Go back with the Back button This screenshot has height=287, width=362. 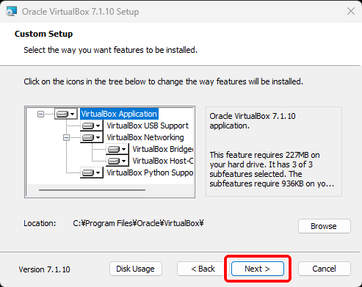click(203, 269)
